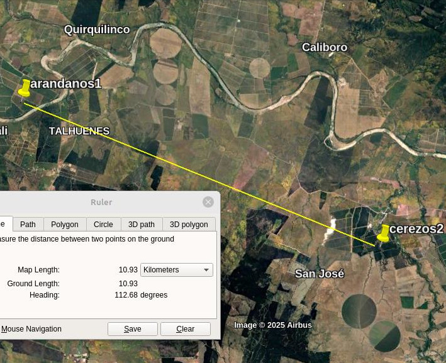Click the Image © 2025 Airbus attribution

[x=273, y=325]
